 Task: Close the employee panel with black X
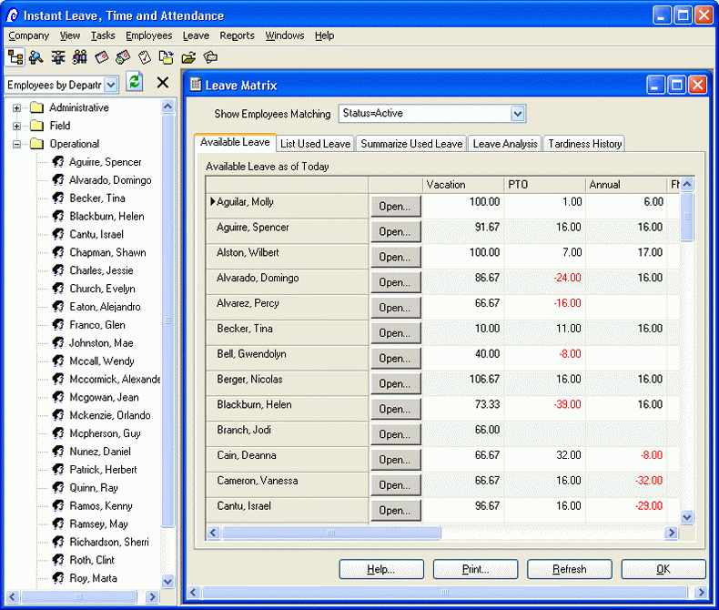[x=163, y=83]
